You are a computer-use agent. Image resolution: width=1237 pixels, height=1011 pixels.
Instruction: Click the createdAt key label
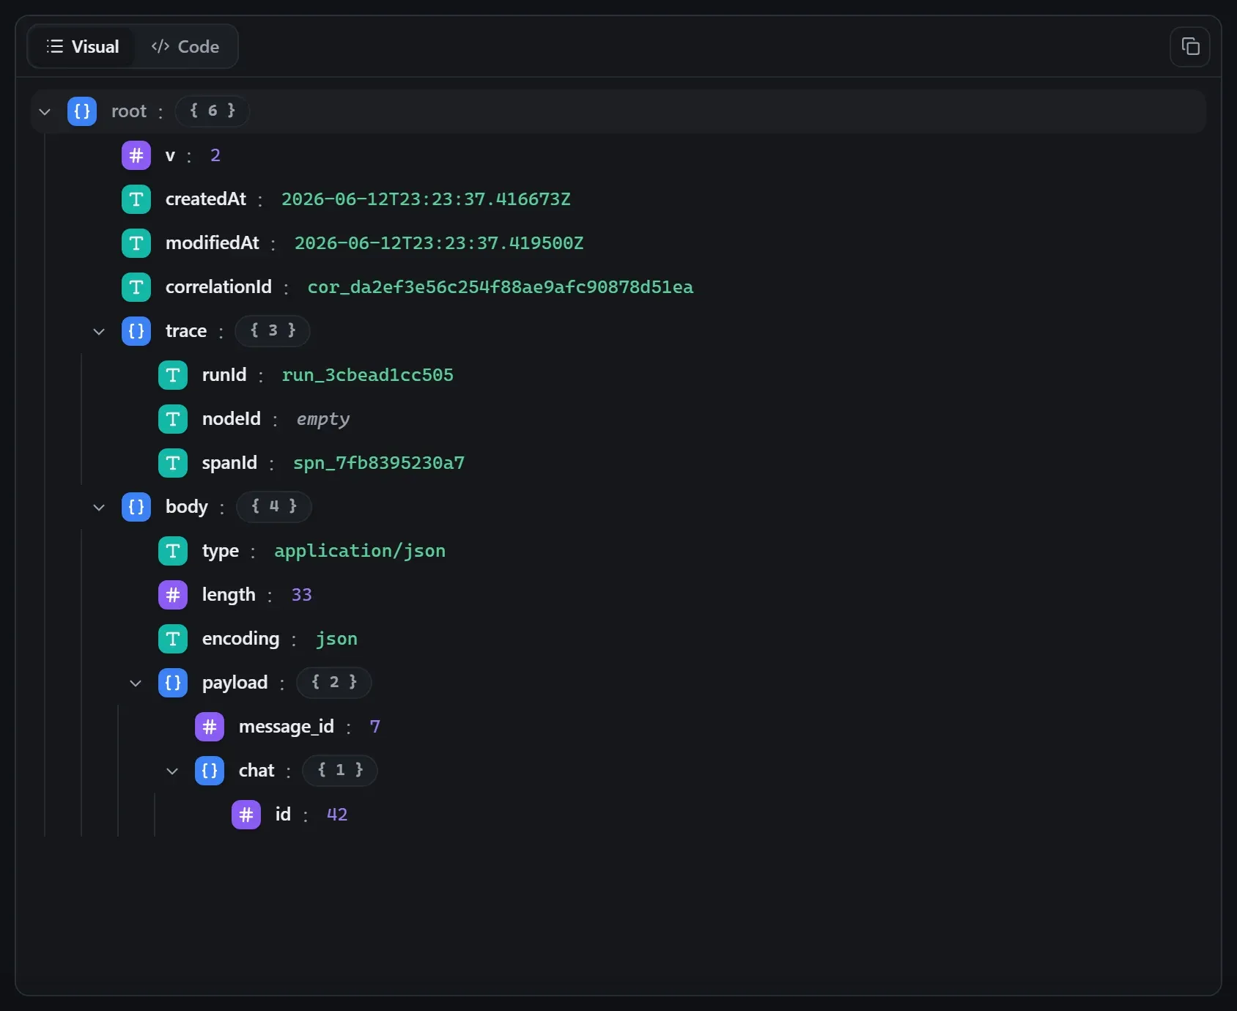click(206, 199)
